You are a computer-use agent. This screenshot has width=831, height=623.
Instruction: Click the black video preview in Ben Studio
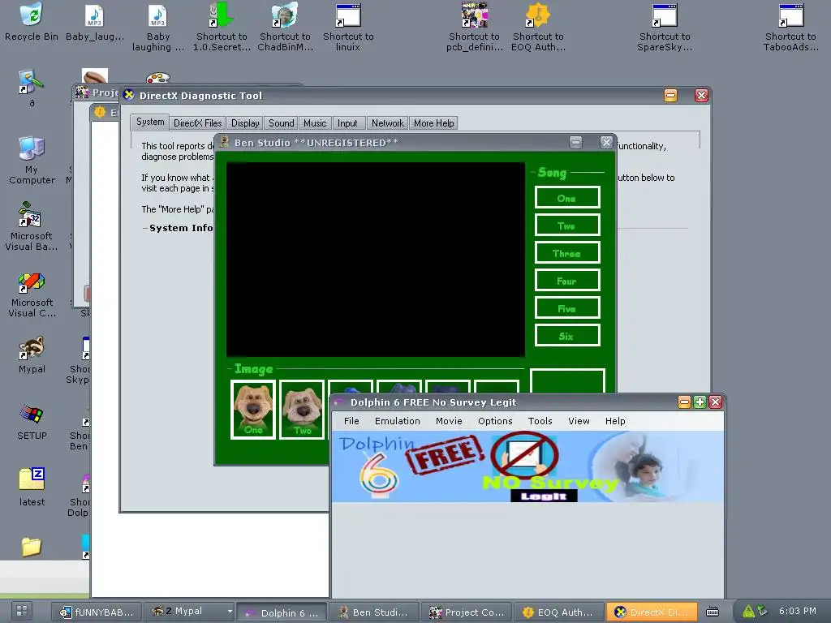pos(375,259)
